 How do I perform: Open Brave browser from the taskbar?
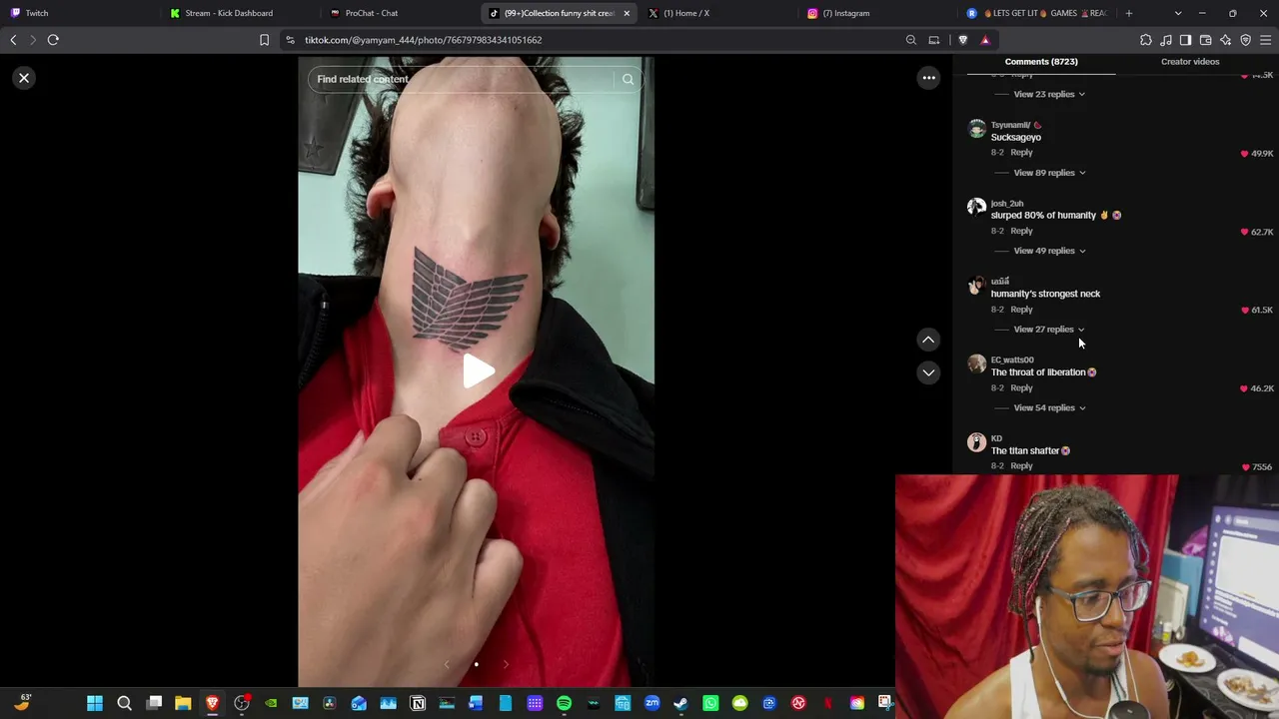[x=212, y=703]
